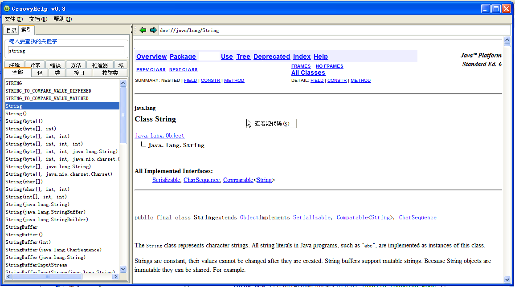Select the highlighted String index entry
This screenshot has width=515, height=287.
(62, 106)
